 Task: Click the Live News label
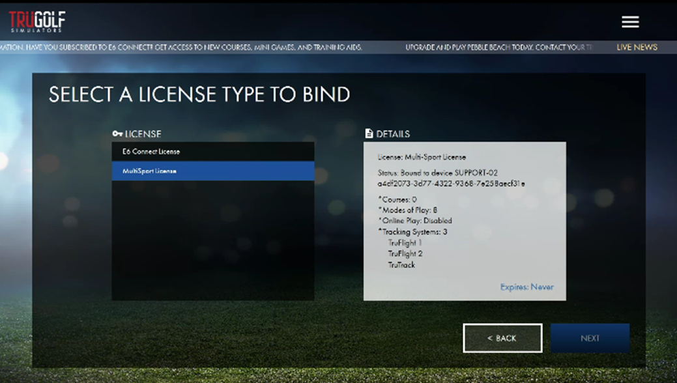coord(637,47)
